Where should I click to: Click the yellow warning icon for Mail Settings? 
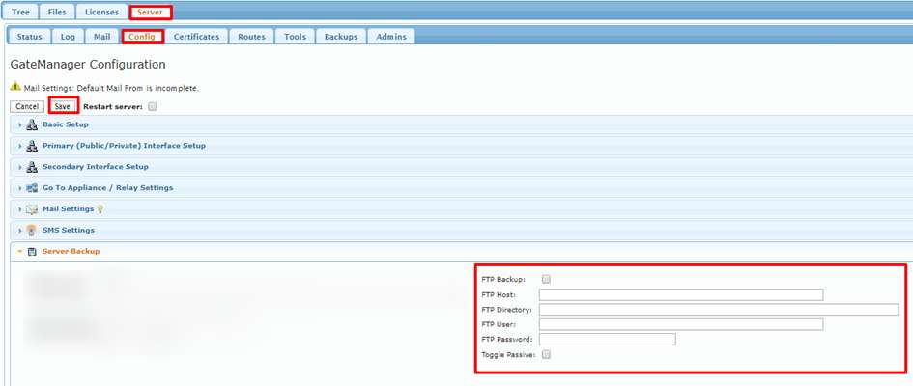click(15, 86)
